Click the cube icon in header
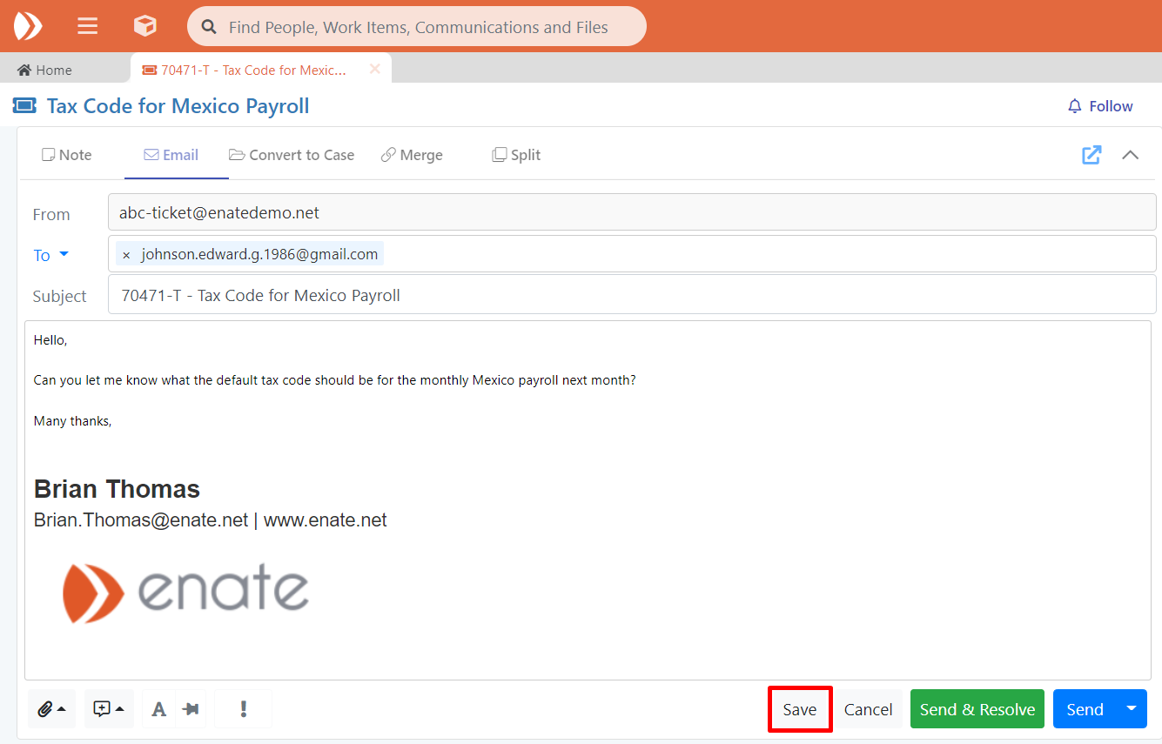The height and width of the screenshot is (744, 1162). click(144, 26)
